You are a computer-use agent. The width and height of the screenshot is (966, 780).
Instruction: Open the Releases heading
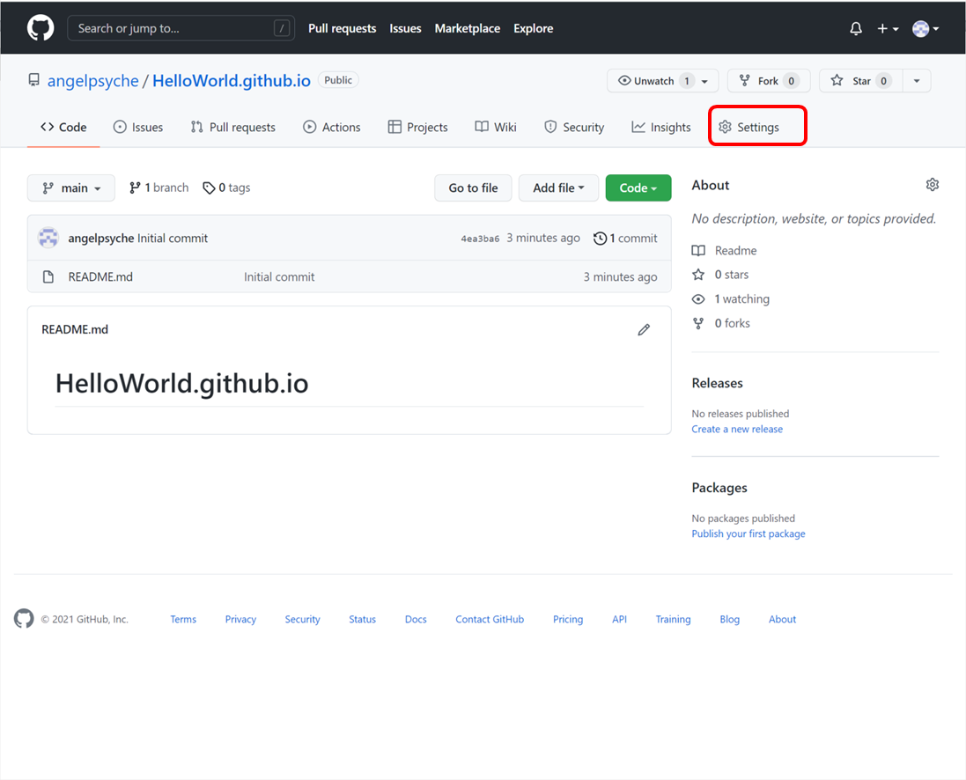[x=717, y=383]
